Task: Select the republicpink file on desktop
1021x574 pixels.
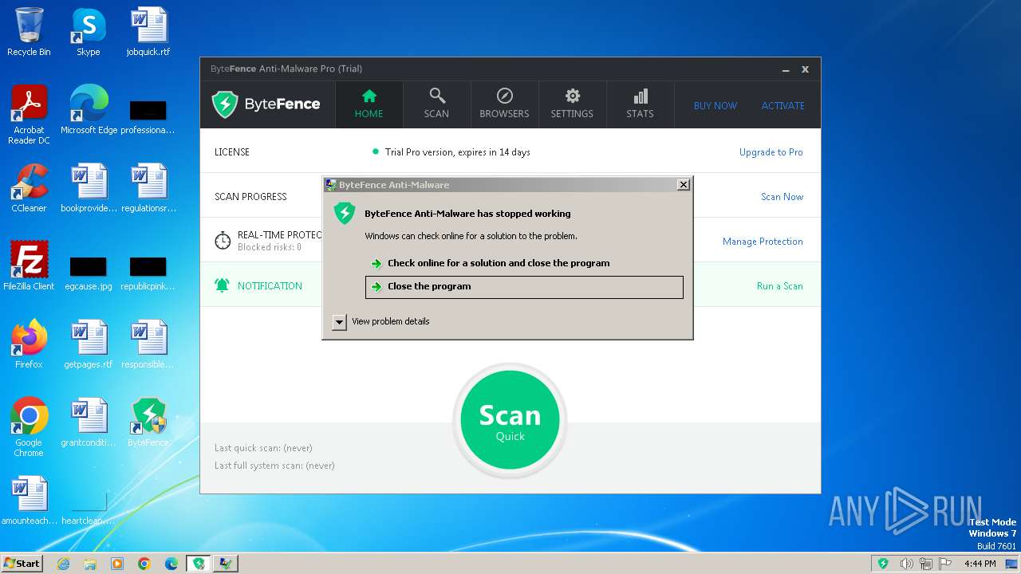Action: 148,273
